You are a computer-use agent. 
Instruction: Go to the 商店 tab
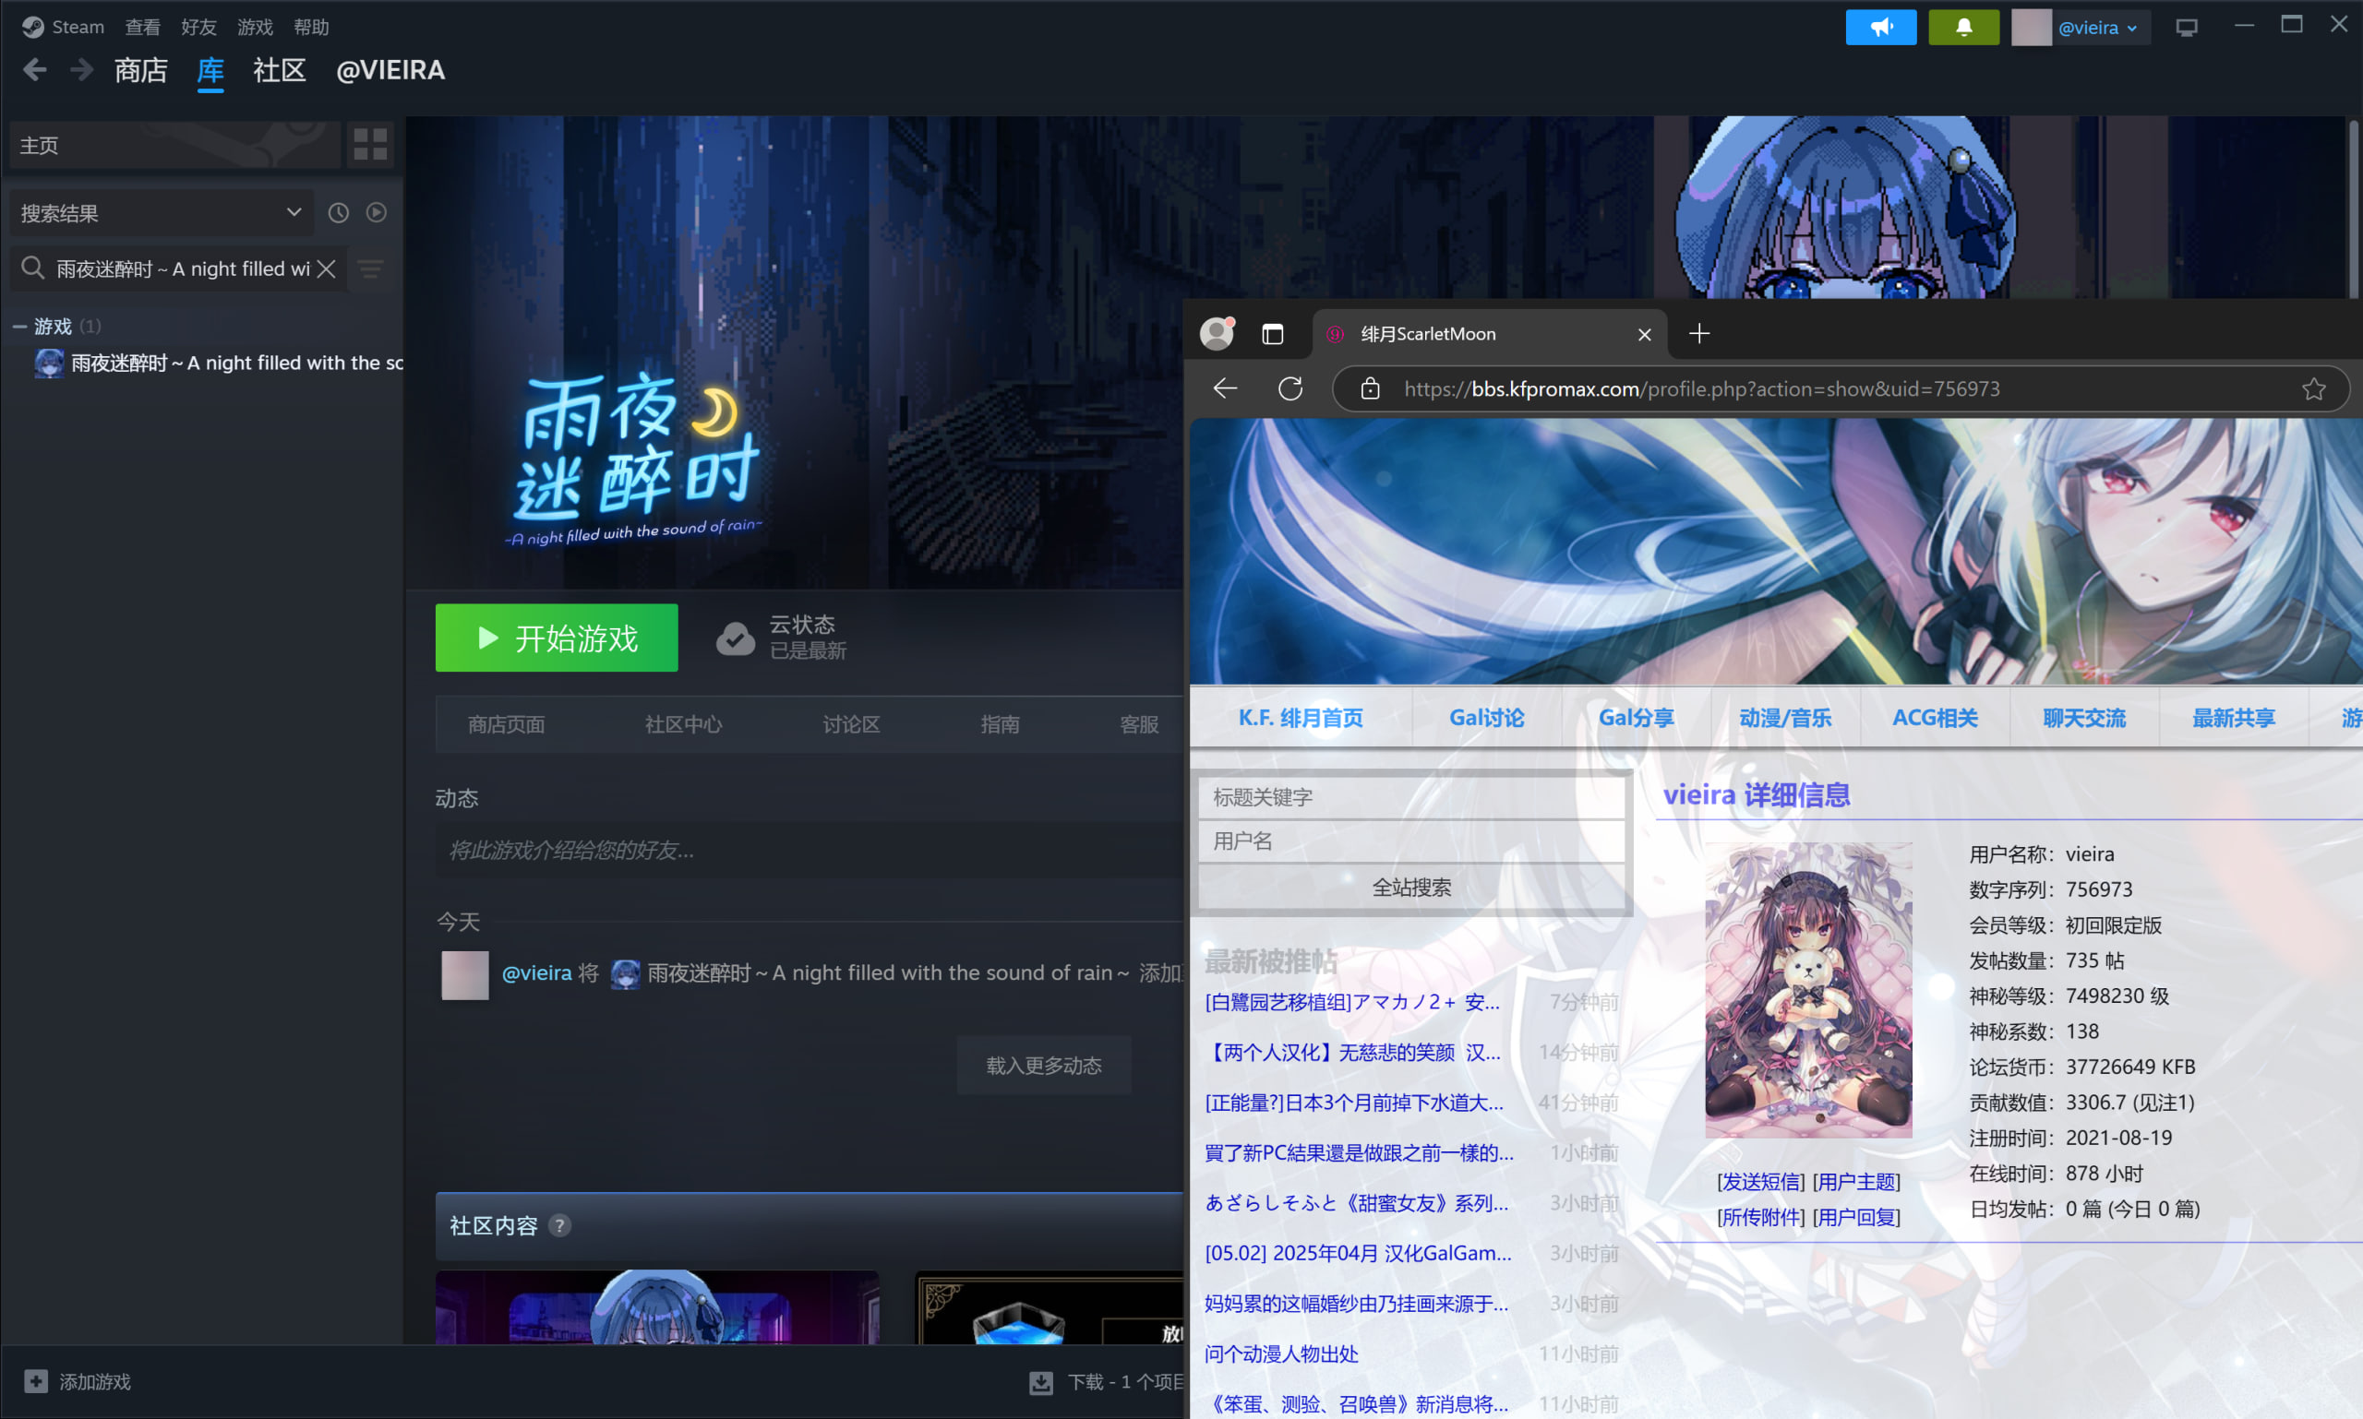click(x=140, y=70)
